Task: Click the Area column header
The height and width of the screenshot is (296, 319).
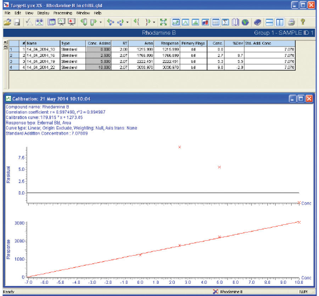Action: click(141, 43)
